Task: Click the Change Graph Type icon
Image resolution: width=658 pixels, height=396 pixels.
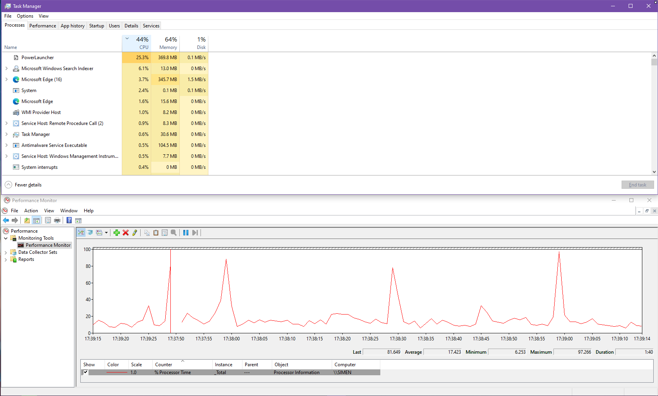Action: 99,233
